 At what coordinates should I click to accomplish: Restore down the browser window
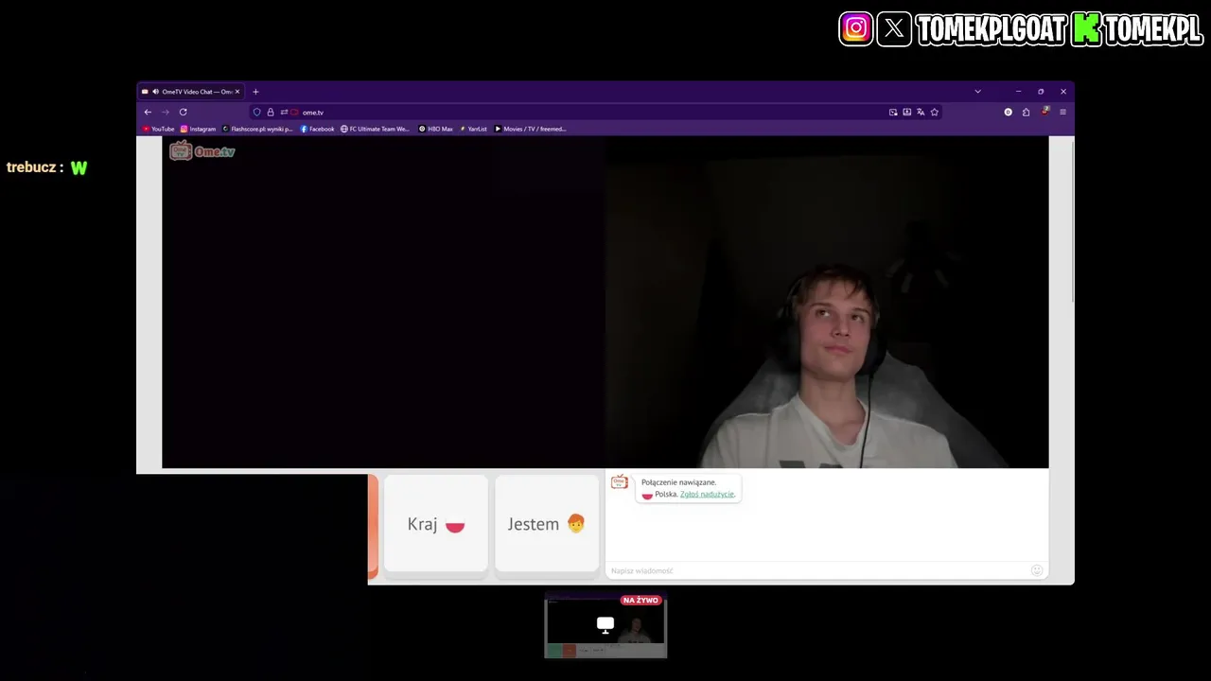tap(1041, 92)
